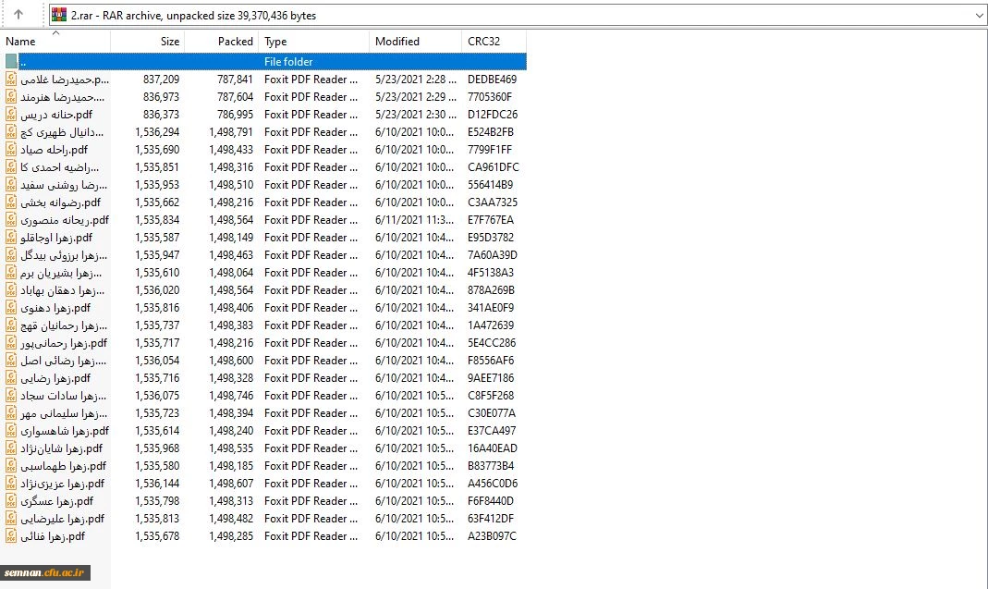Click PDF icon of حنانه دریس.pdf
The image size is (988, 589).
coord(11,115)
